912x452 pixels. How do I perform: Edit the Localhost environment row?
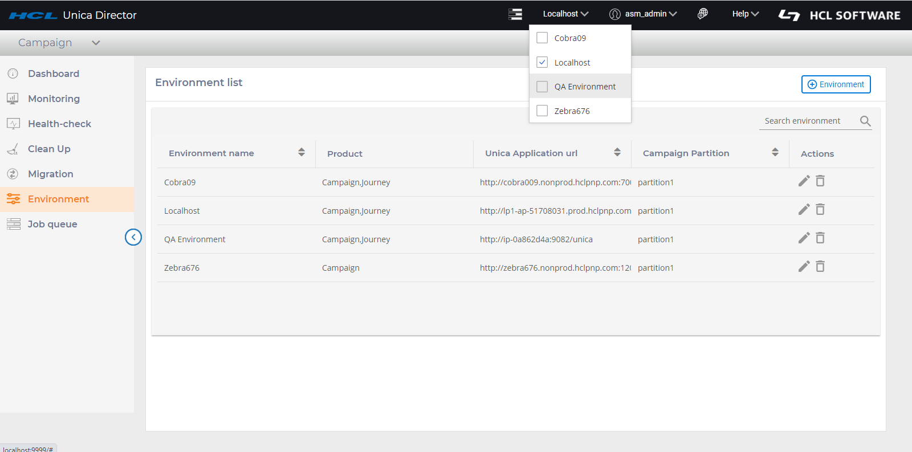point(804,210)
